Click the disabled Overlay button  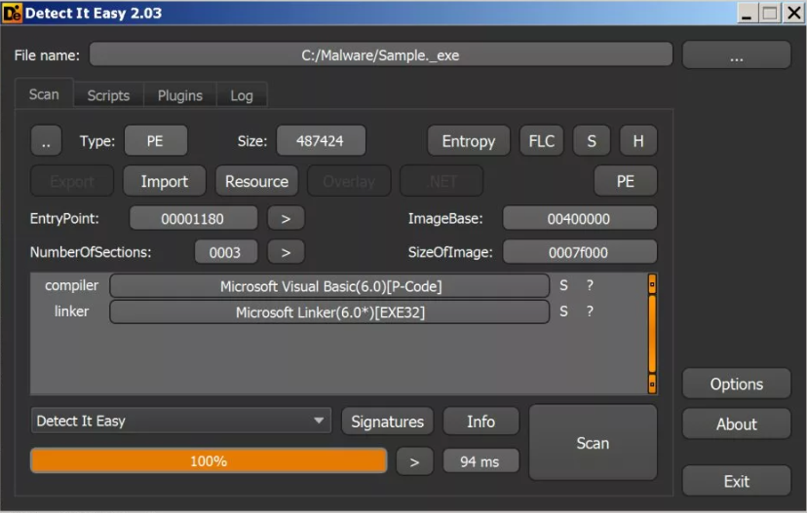[x=349, y=181]
